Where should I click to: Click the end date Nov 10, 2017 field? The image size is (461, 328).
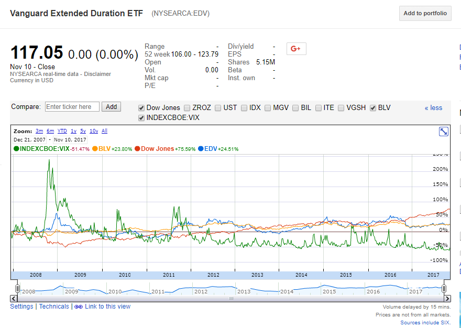(70, 140)
